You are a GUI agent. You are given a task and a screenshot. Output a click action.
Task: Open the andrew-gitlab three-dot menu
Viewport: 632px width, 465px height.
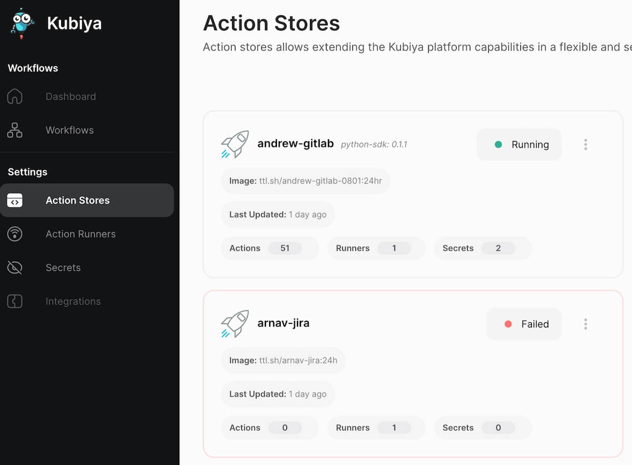click(x=585, y=144)
